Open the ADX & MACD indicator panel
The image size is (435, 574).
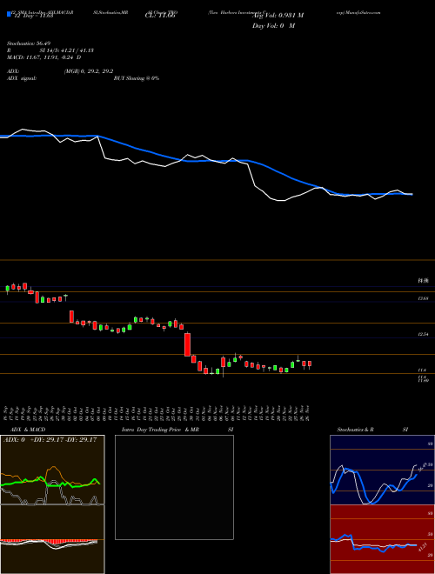[52, 504]
